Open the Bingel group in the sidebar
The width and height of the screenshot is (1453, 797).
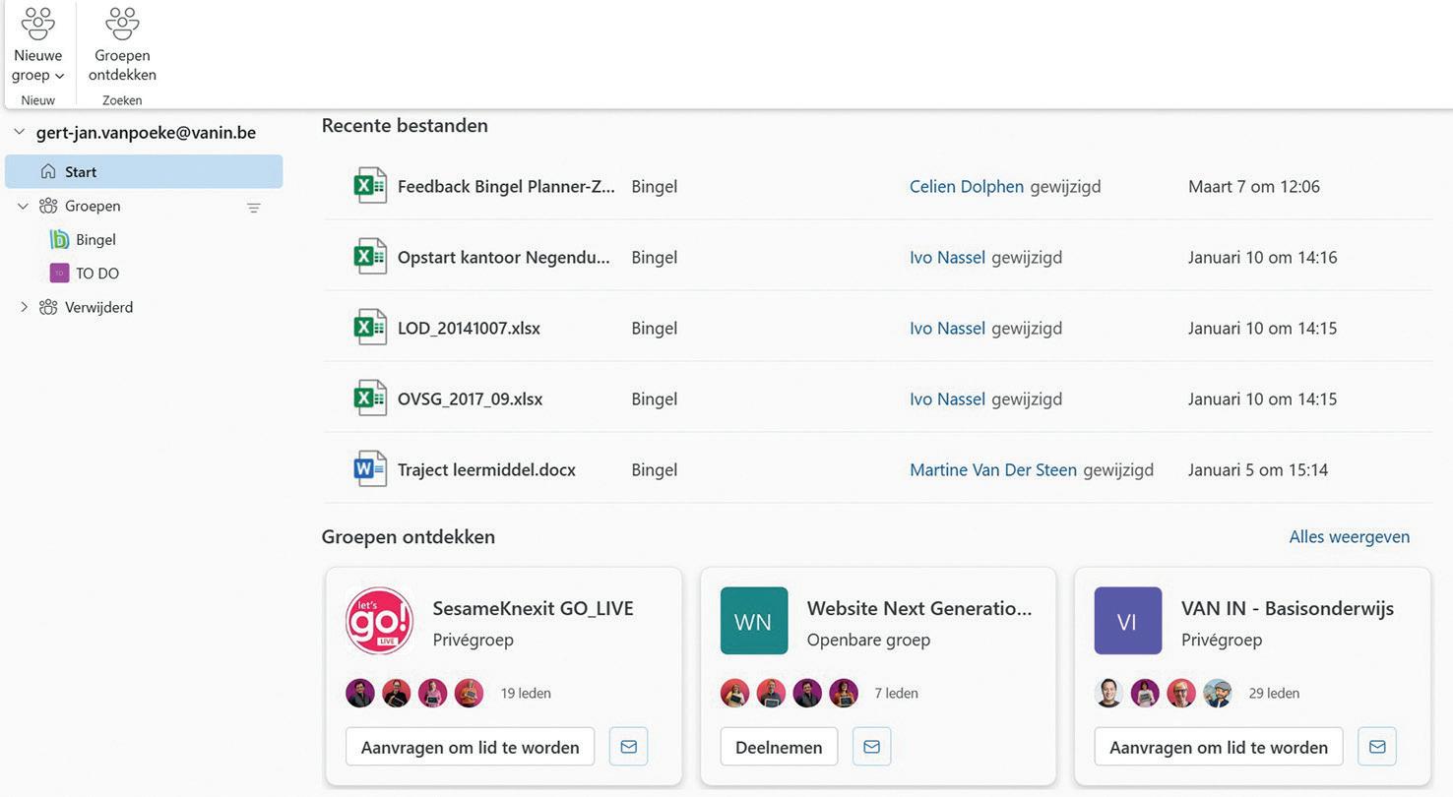coord(95,240)
